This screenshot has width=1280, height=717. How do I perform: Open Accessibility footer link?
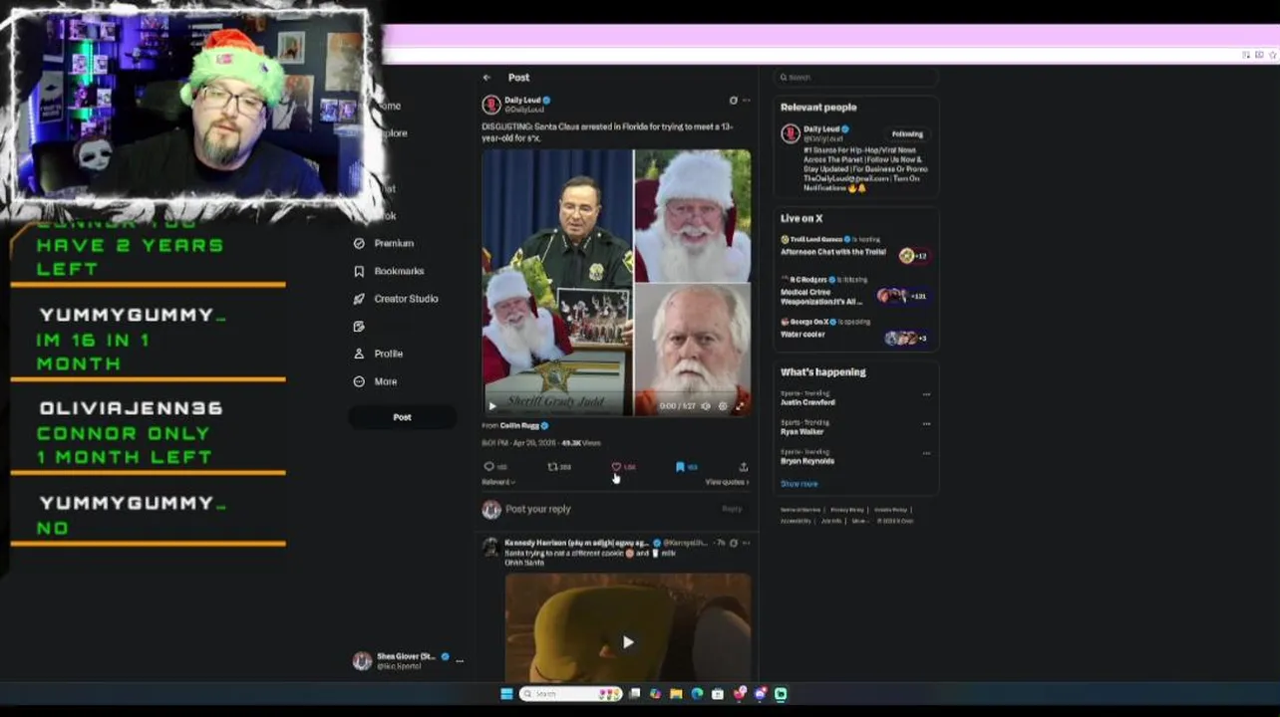[x=796, y=521]
